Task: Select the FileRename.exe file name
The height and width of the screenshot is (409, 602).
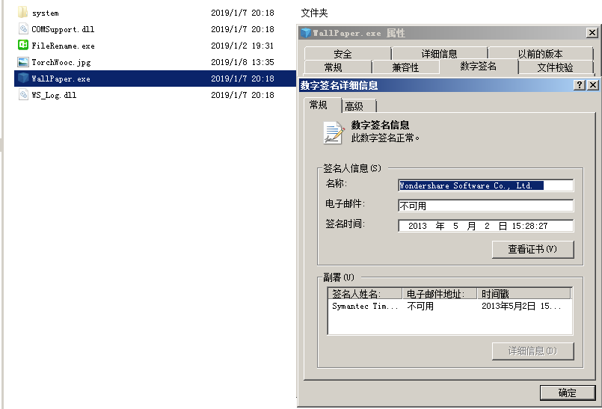Action: (x=63, y=46)
